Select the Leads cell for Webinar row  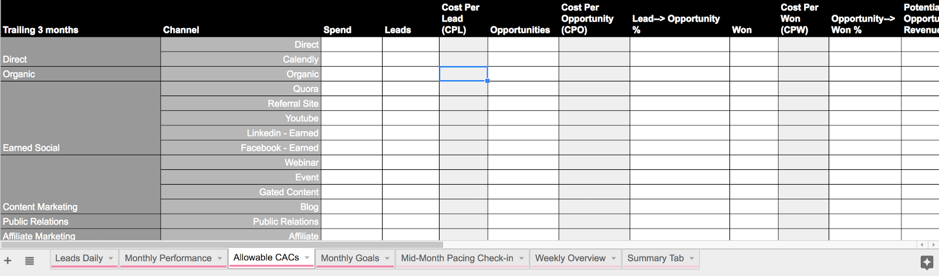tap(411, 162)
